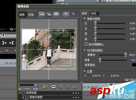The height and width of the screenshot is (100, 136).
Task: Go to previous keyframe on 视频布局 row
Action: click(73, 93)
